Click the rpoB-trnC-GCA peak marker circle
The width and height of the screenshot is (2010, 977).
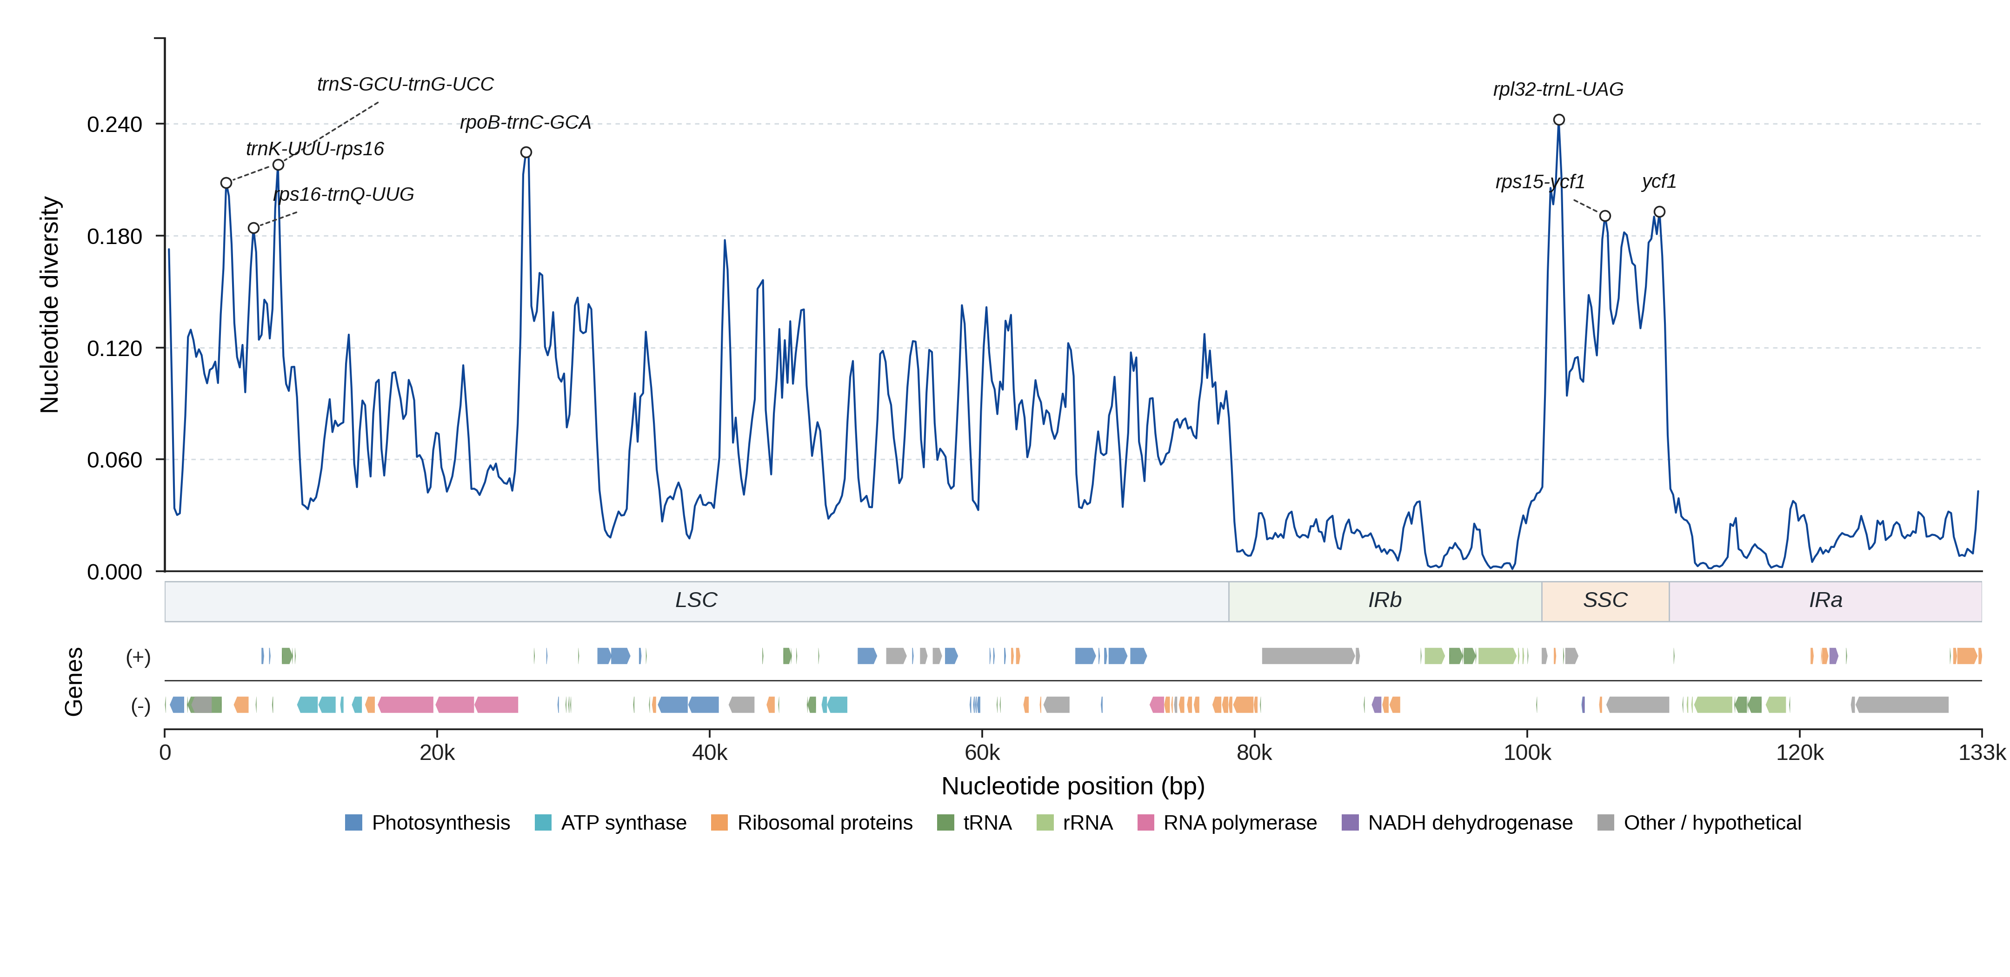point(526,153)
